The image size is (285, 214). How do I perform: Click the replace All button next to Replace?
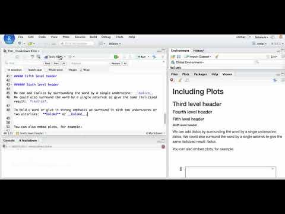click(x=125, y=64)
